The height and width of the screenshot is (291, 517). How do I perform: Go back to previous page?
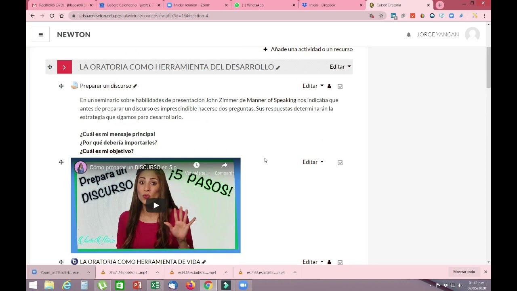(32, 16)
